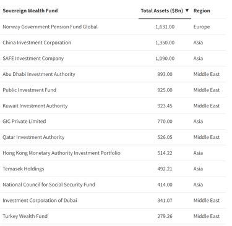Screen dimensions: 232x226
Task: Sort by Sovereign Wealth Fund column header
Action: [30, 10]
